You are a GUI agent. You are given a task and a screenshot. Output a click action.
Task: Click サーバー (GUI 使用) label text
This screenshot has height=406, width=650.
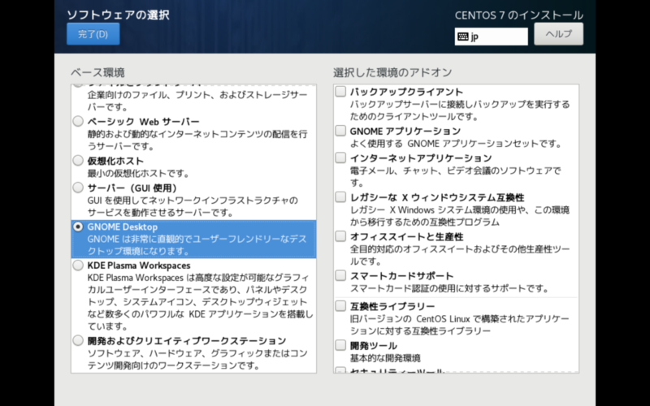(132, 188)
